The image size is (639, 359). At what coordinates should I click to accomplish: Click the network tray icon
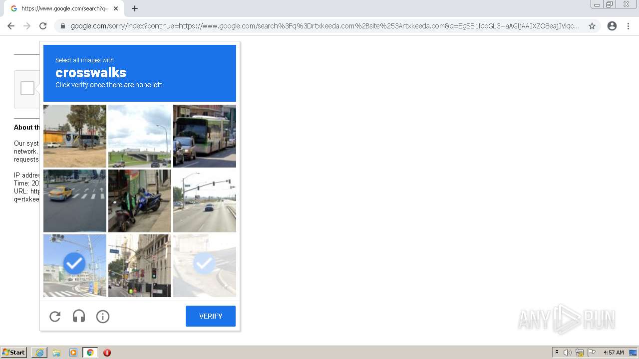[x=580, y=353]
